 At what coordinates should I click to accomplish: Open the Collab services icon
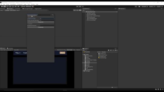[136, 6]
